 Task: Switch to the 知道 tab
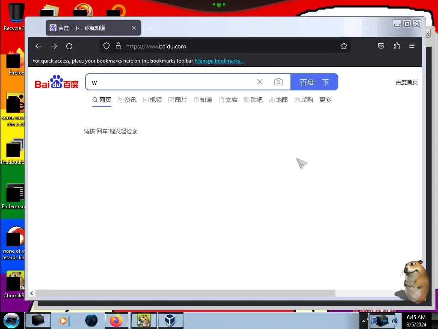pyautogui.click(x=203, y=100)
